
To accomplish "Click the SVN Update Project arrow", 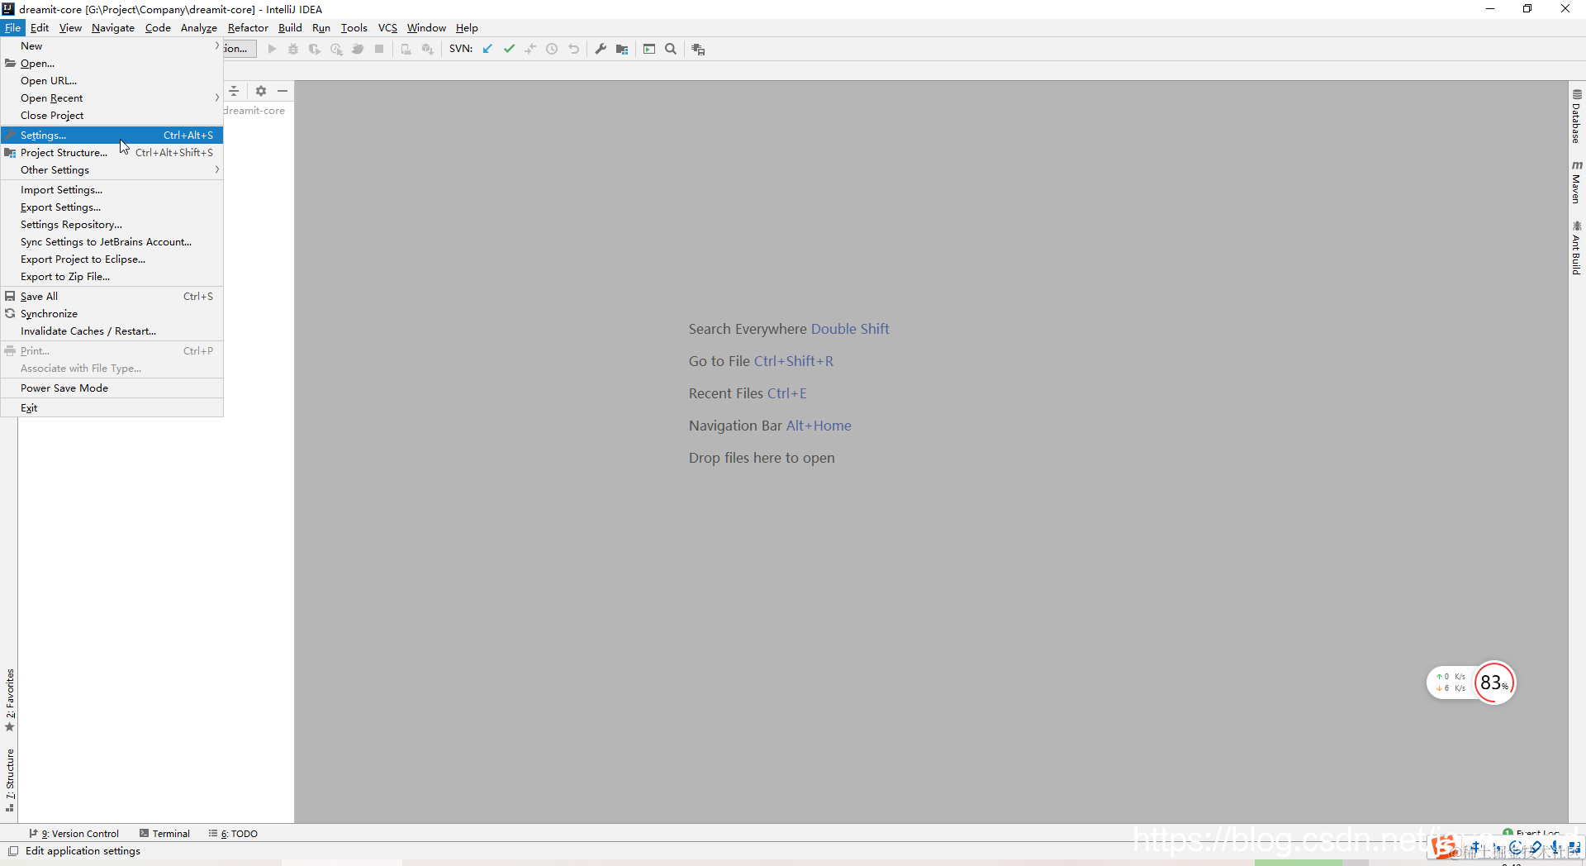I will [x=487, y=49].
